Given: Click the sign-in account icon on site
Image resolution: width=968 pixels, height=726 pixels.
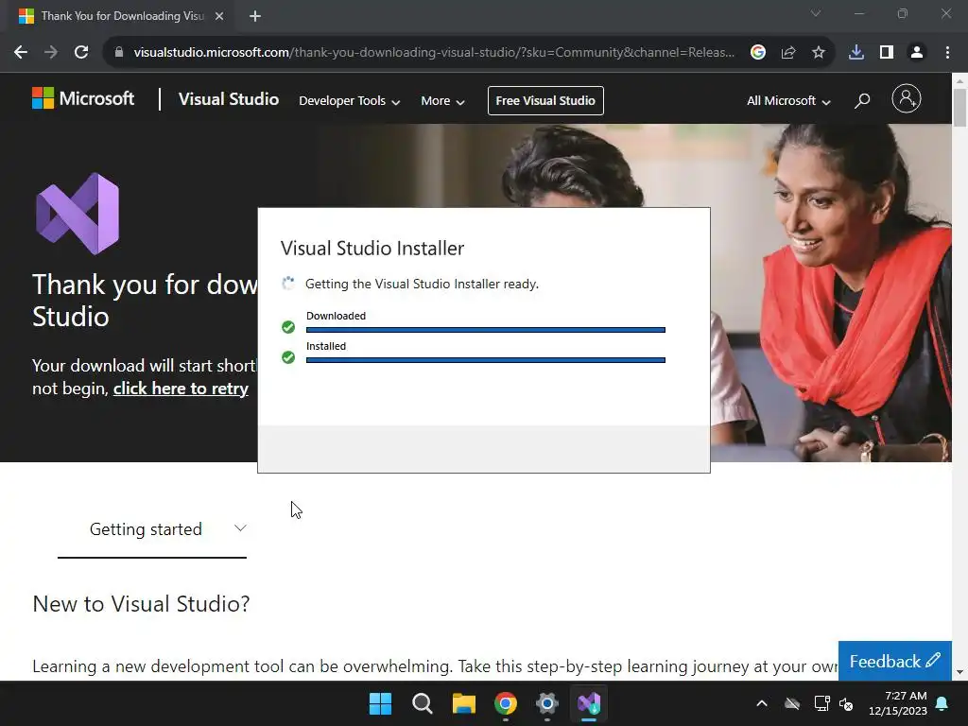Looking at the screenshot, I should pos(907,98).
